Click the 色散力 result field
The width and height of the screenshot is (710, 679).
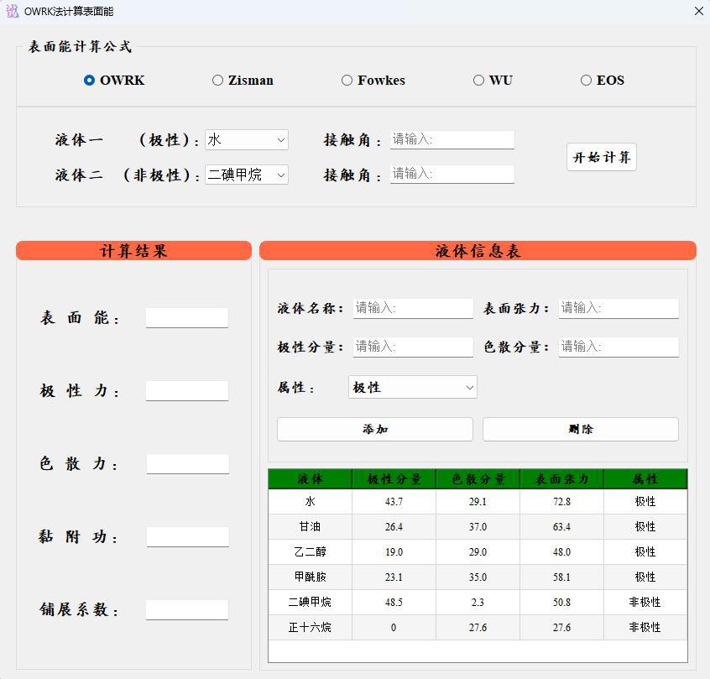pos(187,464)
